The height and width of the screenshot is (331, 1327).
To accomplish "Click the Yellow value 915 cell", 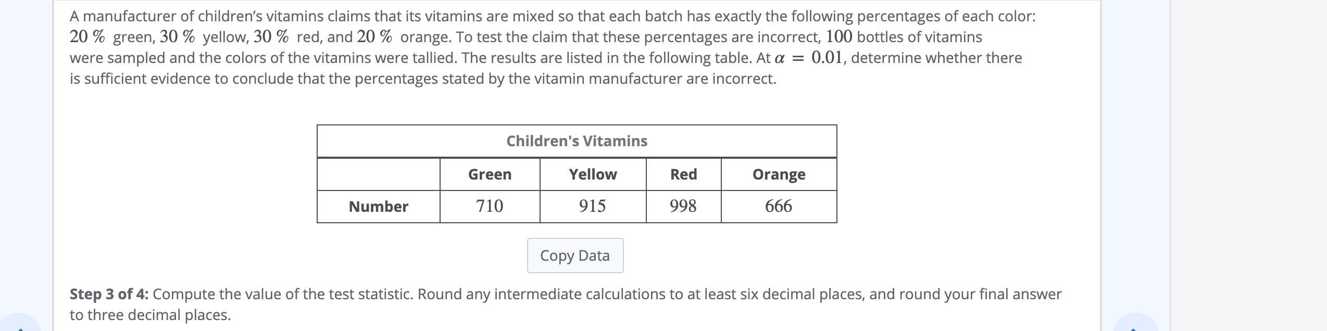I will [593, 206].
